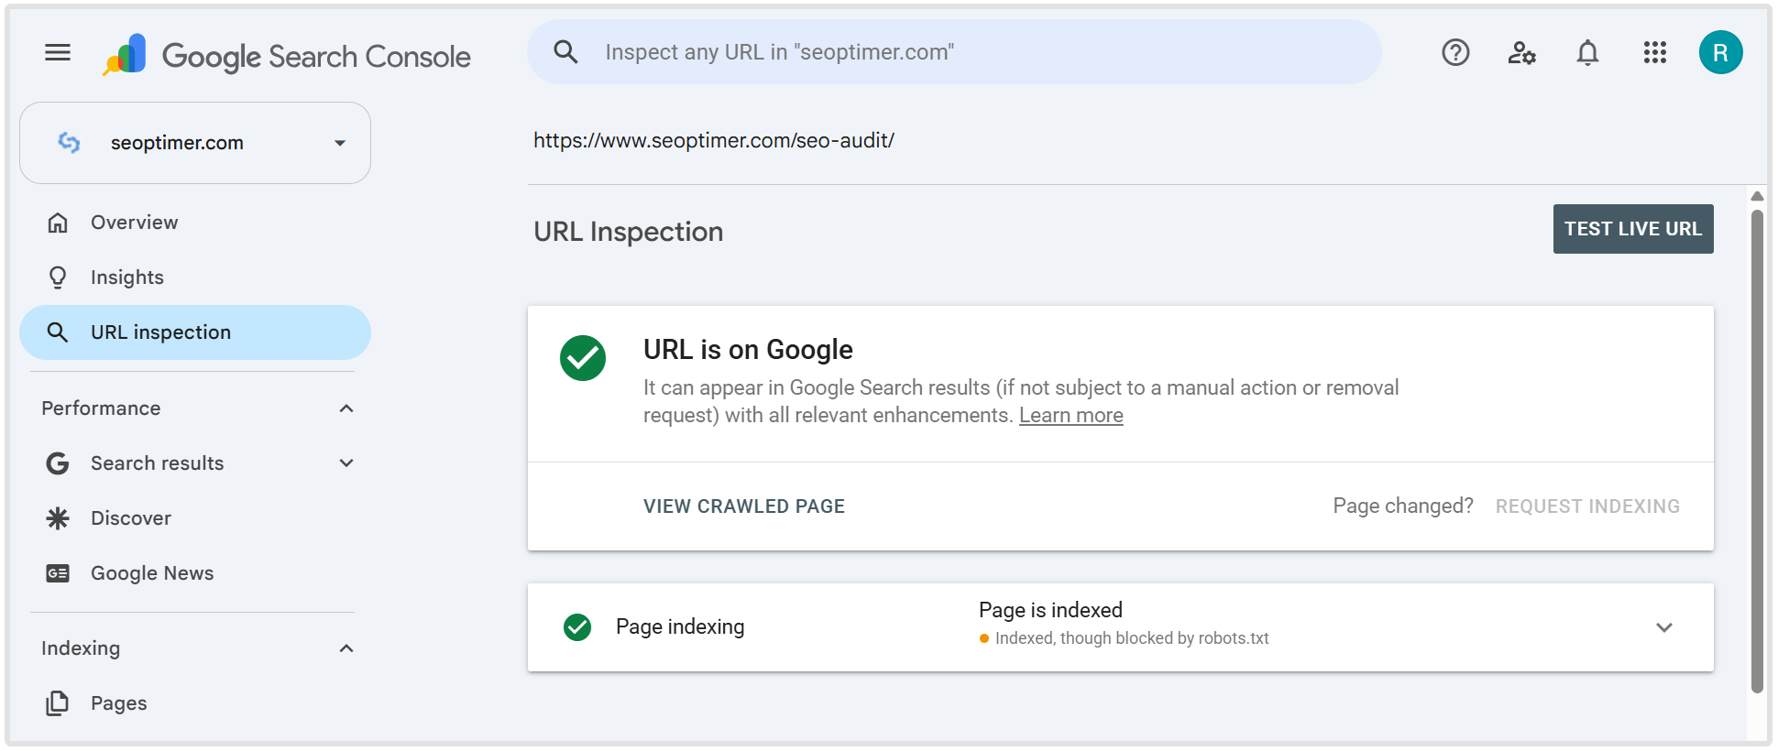Select URL inspection in the sidebar
This screenshot has height=751, width=1778.
pyautogui.click(x=195, y=332)
